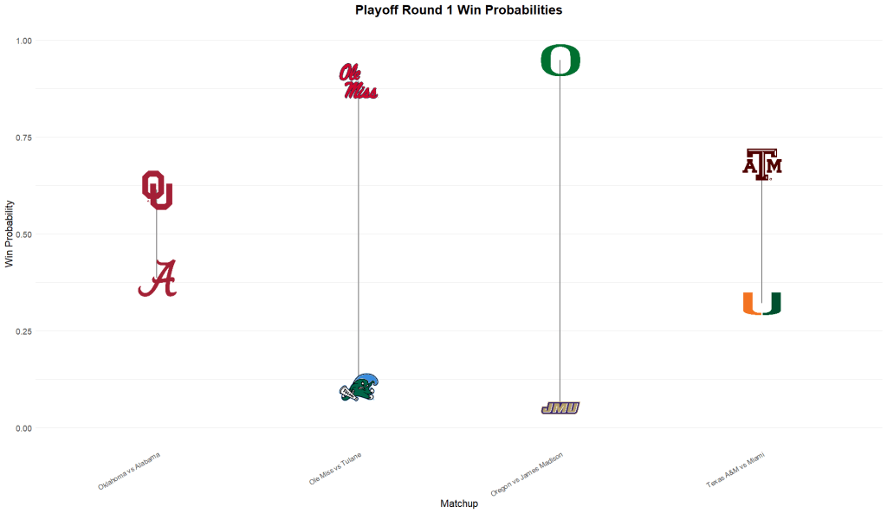
Task: Click the Texas A&M logo
Action: (x=761, y=164)
